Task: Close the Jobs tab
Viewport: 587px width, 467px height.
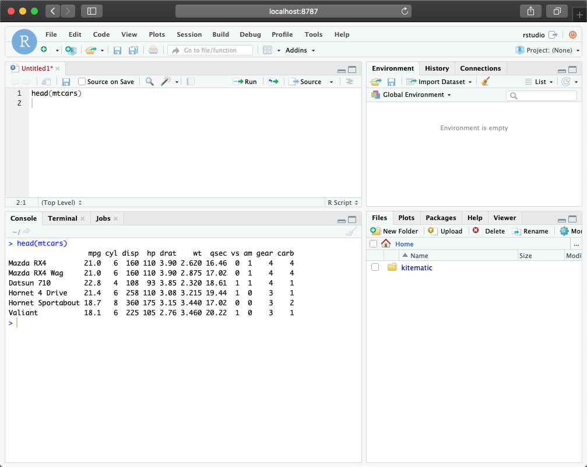Action: click(115, 218)
